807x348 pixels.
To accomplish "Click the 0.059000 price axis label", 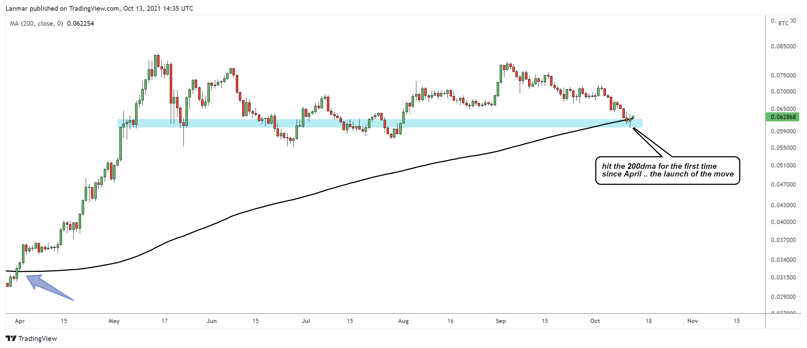I will point(783,131).
